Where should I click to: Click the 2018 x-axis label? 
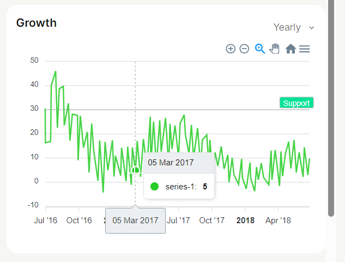(x=245, y=221)
